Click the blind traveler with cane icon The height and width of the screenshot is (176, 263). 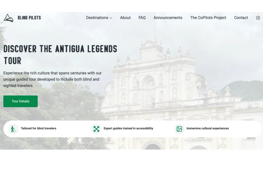13,129
